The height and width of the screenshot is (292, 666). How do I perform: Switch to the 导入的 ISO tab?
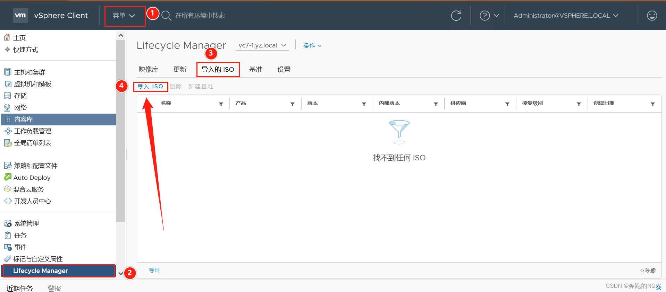pyautogui.click(x=218, y=69)
